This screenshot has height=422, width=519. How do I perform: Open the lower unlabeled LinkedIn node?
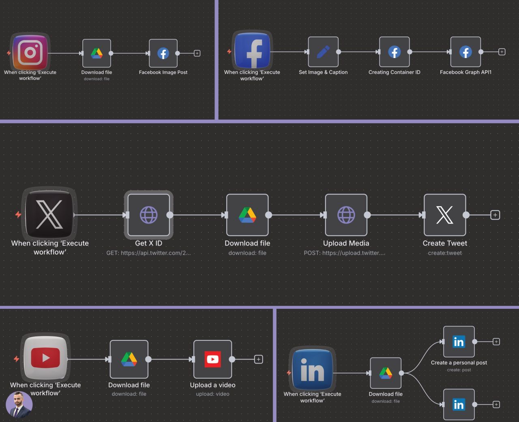coord(459,405)
